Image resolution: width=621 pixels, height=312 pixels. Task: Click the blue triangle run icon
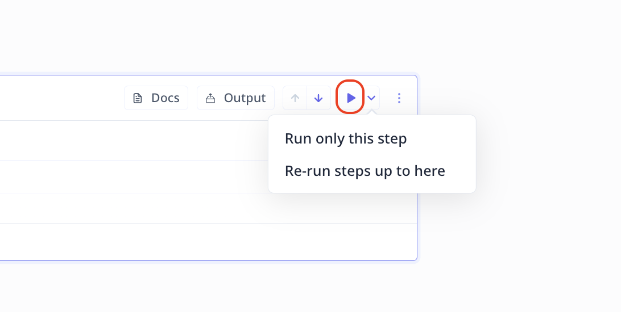(351, 98)
